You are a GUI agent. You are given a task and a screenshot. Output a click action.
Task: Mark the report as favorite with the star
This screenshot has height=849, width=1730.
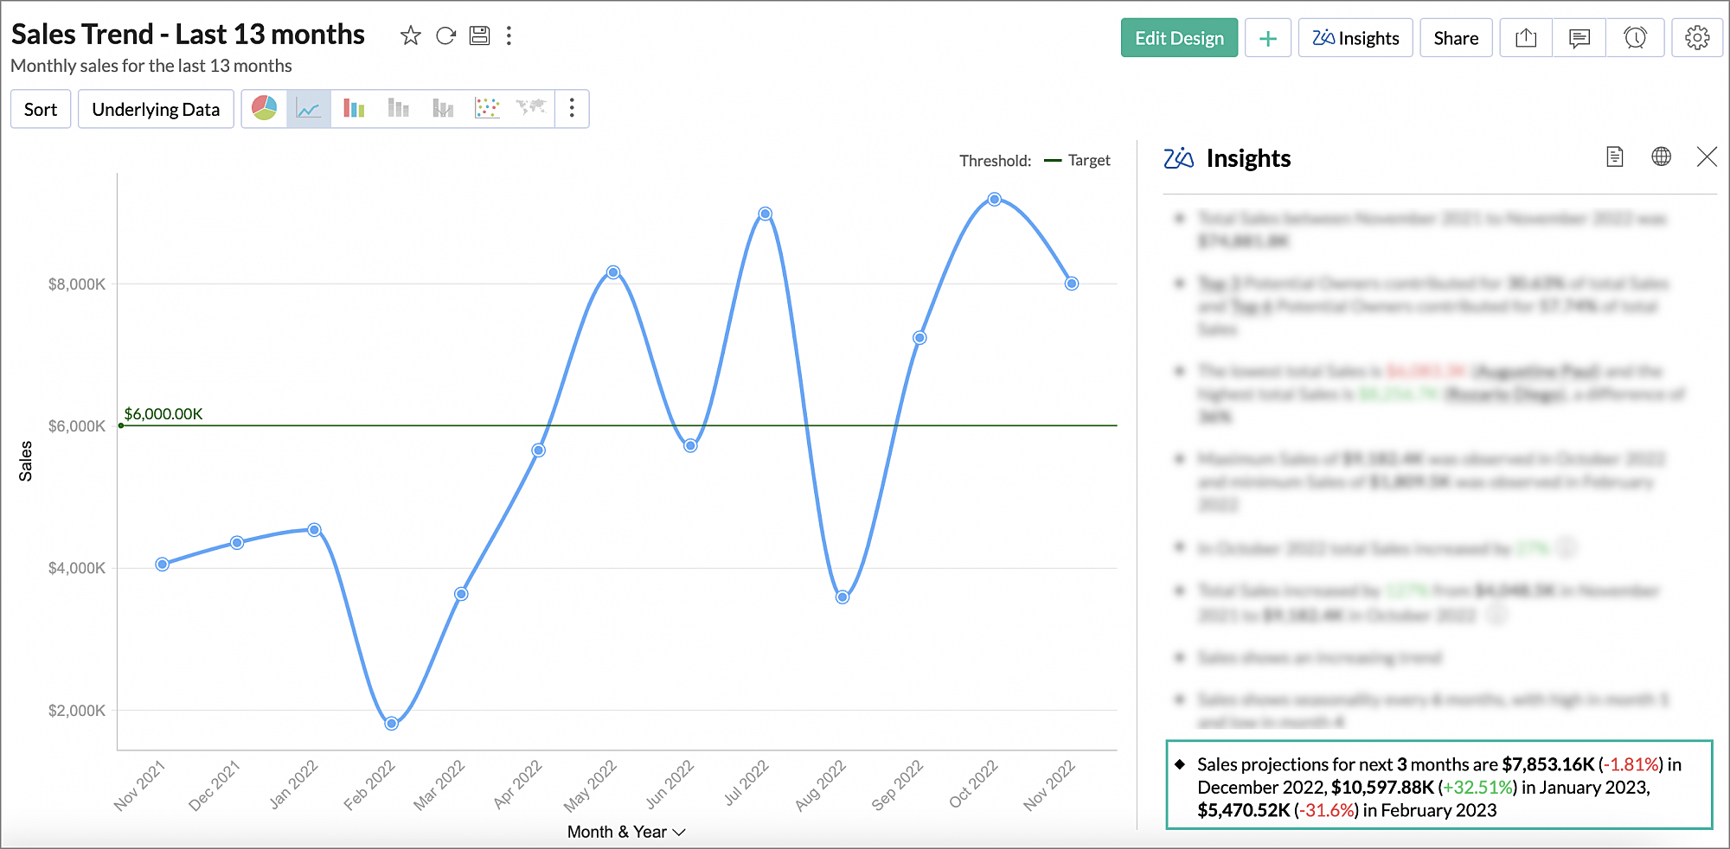410,35
